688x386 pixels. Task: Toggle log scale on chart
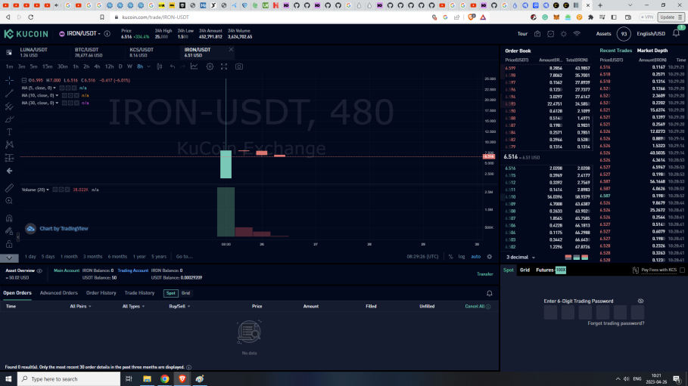pyautogui.click(x=462, y=257)
